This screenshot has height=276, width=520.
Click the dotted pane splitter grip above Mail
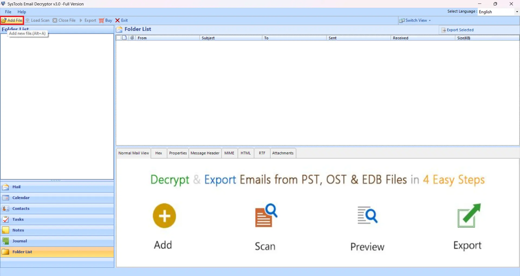56,180
